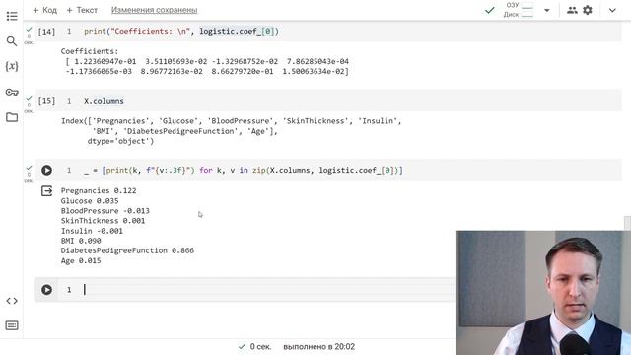The width and height of the screenshot is (631, 355).
Task: Click the output actions icon beside Pregnancies output
Action: [46, 190]
